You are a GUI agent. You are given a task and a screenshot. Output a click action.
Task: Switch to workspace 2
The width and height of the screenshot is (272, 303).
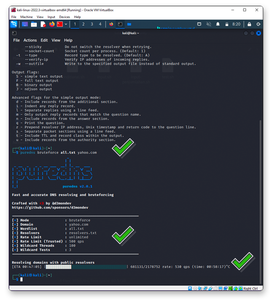coord(83,24)
